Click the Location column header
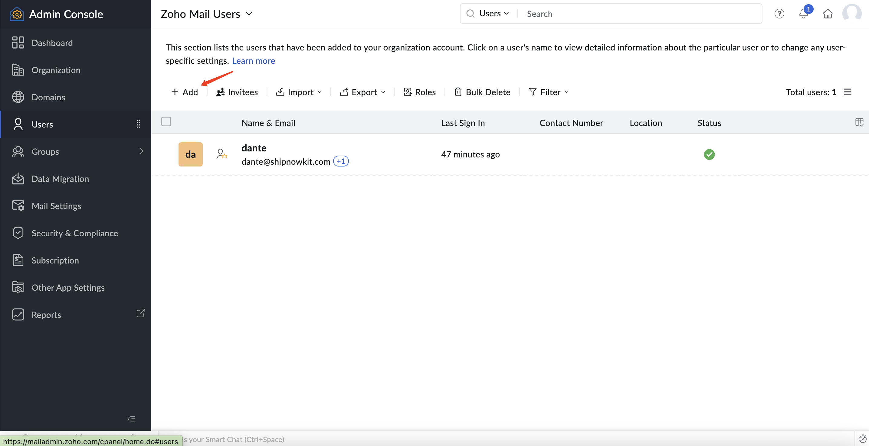 point(646,123)
